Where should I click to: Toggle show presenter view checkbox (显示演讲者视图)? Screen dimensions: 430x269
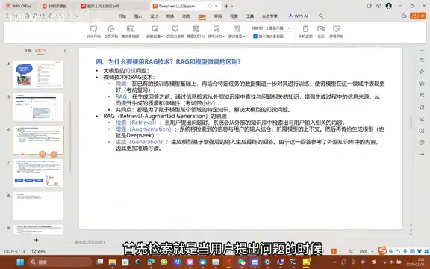(255, 36)
